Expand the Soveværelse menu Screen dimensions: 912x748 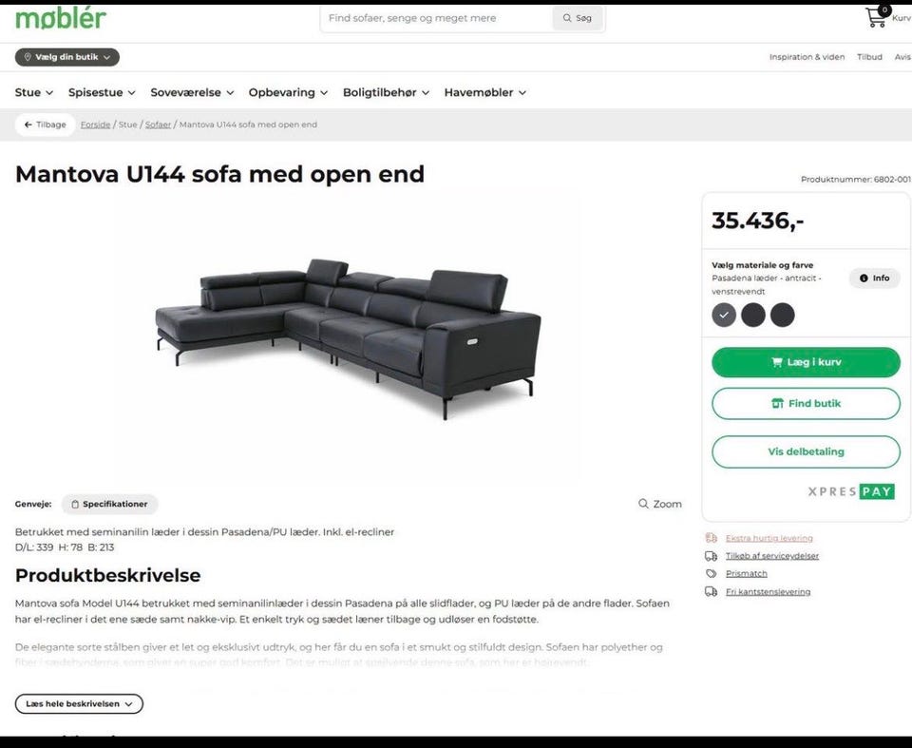(192, 92)
